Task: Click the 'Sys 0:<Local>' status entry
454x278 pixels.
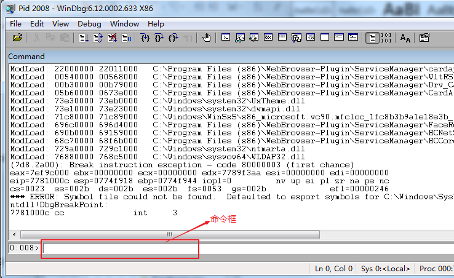Action: (385, 269)
